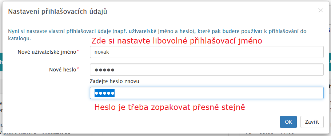Screen dimensions: 331x136
Task: Click the Zadejte heslo znovu password field
Action: (207, 93)
